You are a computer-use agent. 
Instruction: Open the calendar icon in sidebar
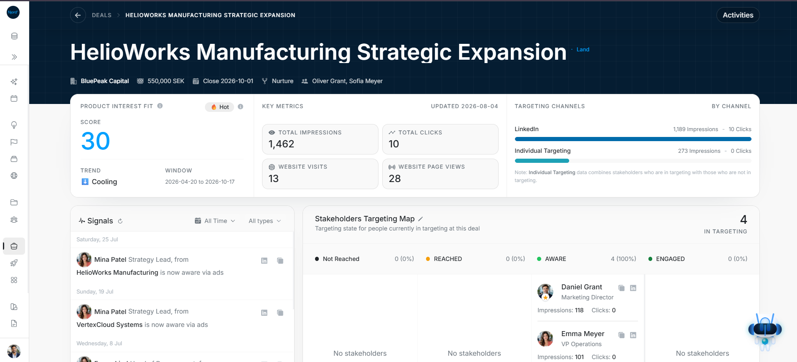(14, 99)
